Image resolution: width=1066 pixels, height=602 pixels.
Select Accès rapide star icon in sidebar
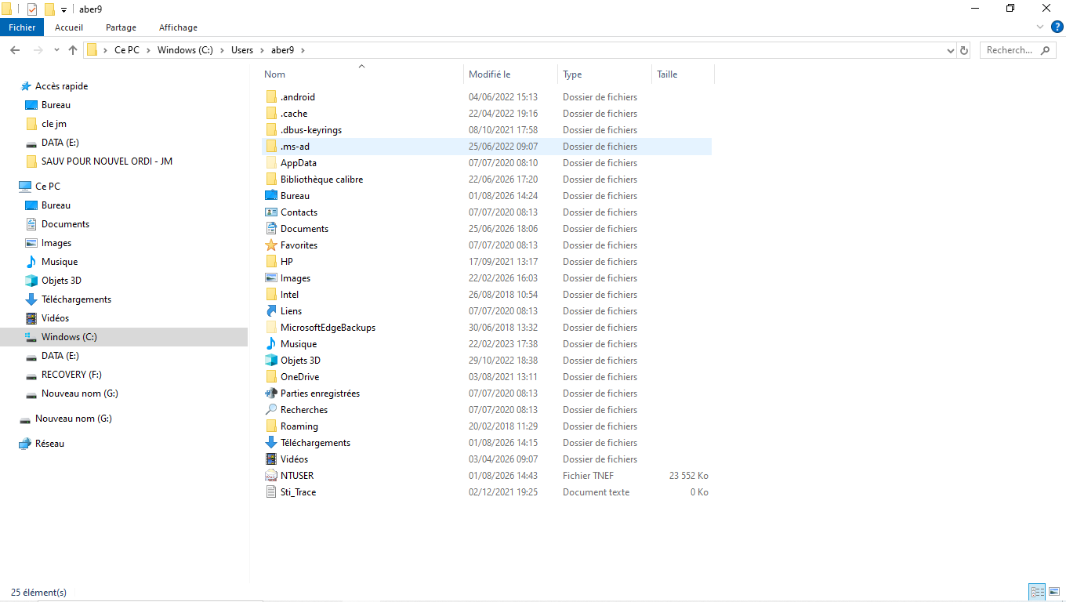click(26, 86)
